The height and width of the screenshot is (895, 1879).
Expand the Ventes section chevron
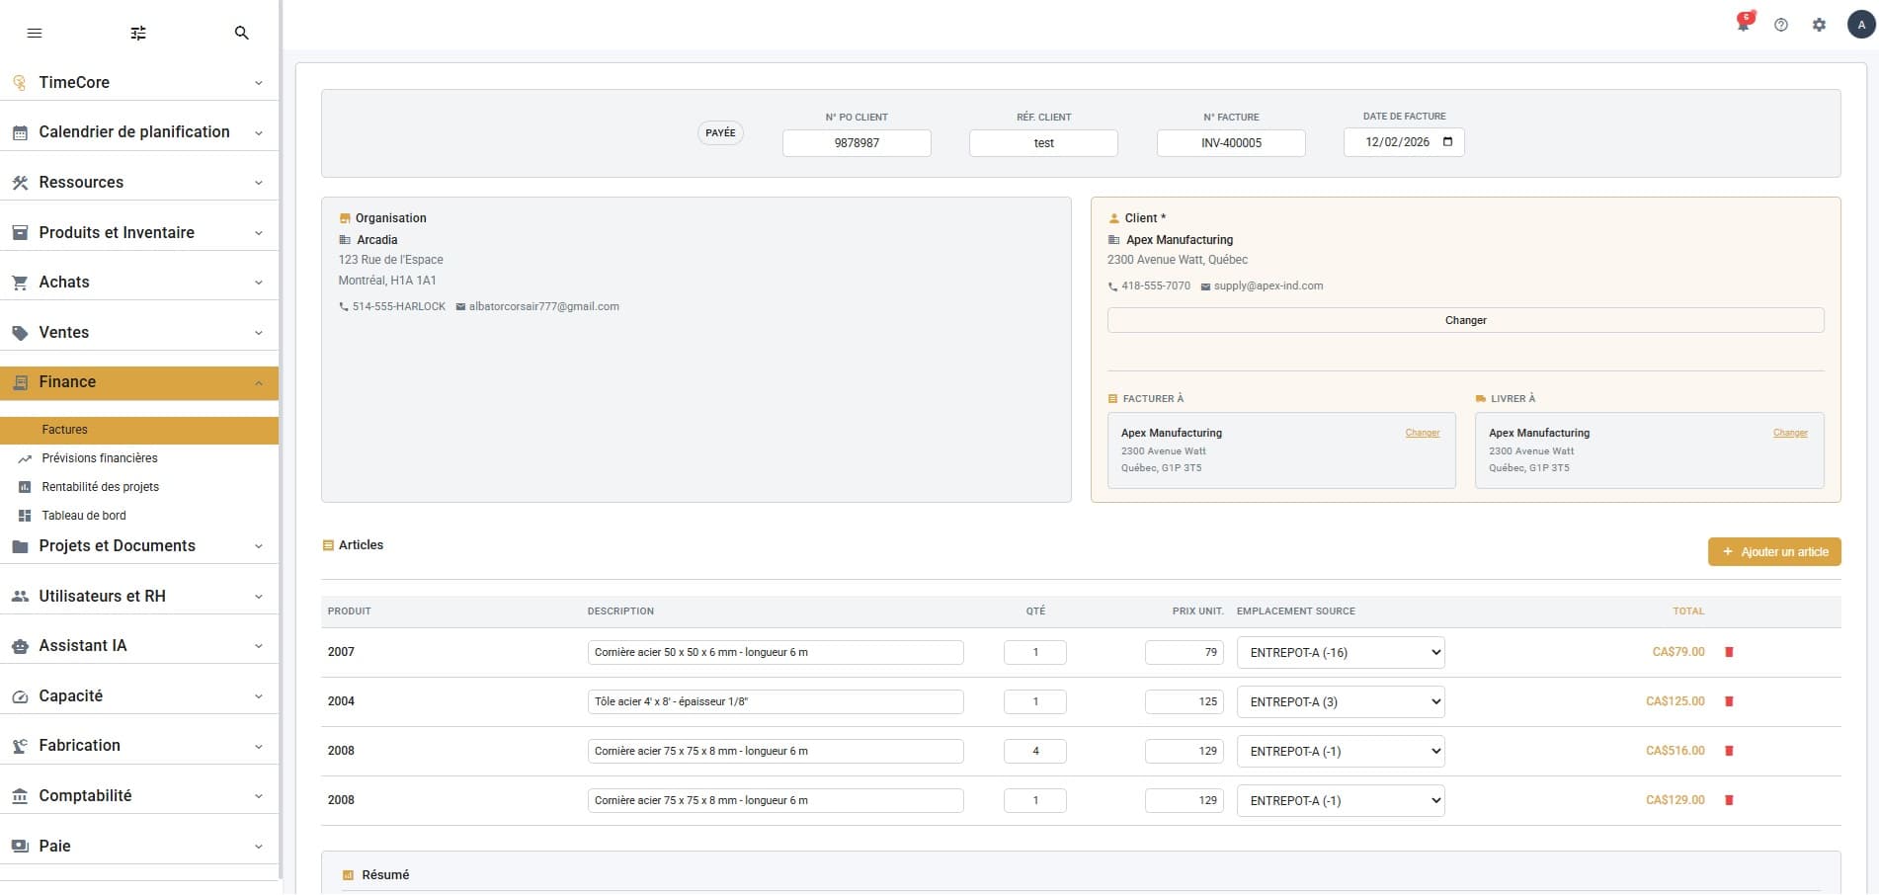tap(259, 333)
